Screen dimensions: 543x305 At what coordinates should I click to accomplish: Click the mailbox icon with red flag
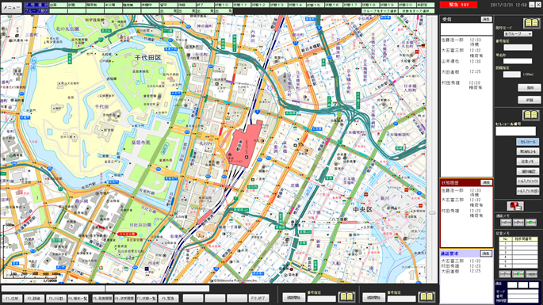click(x=515, y=206)
